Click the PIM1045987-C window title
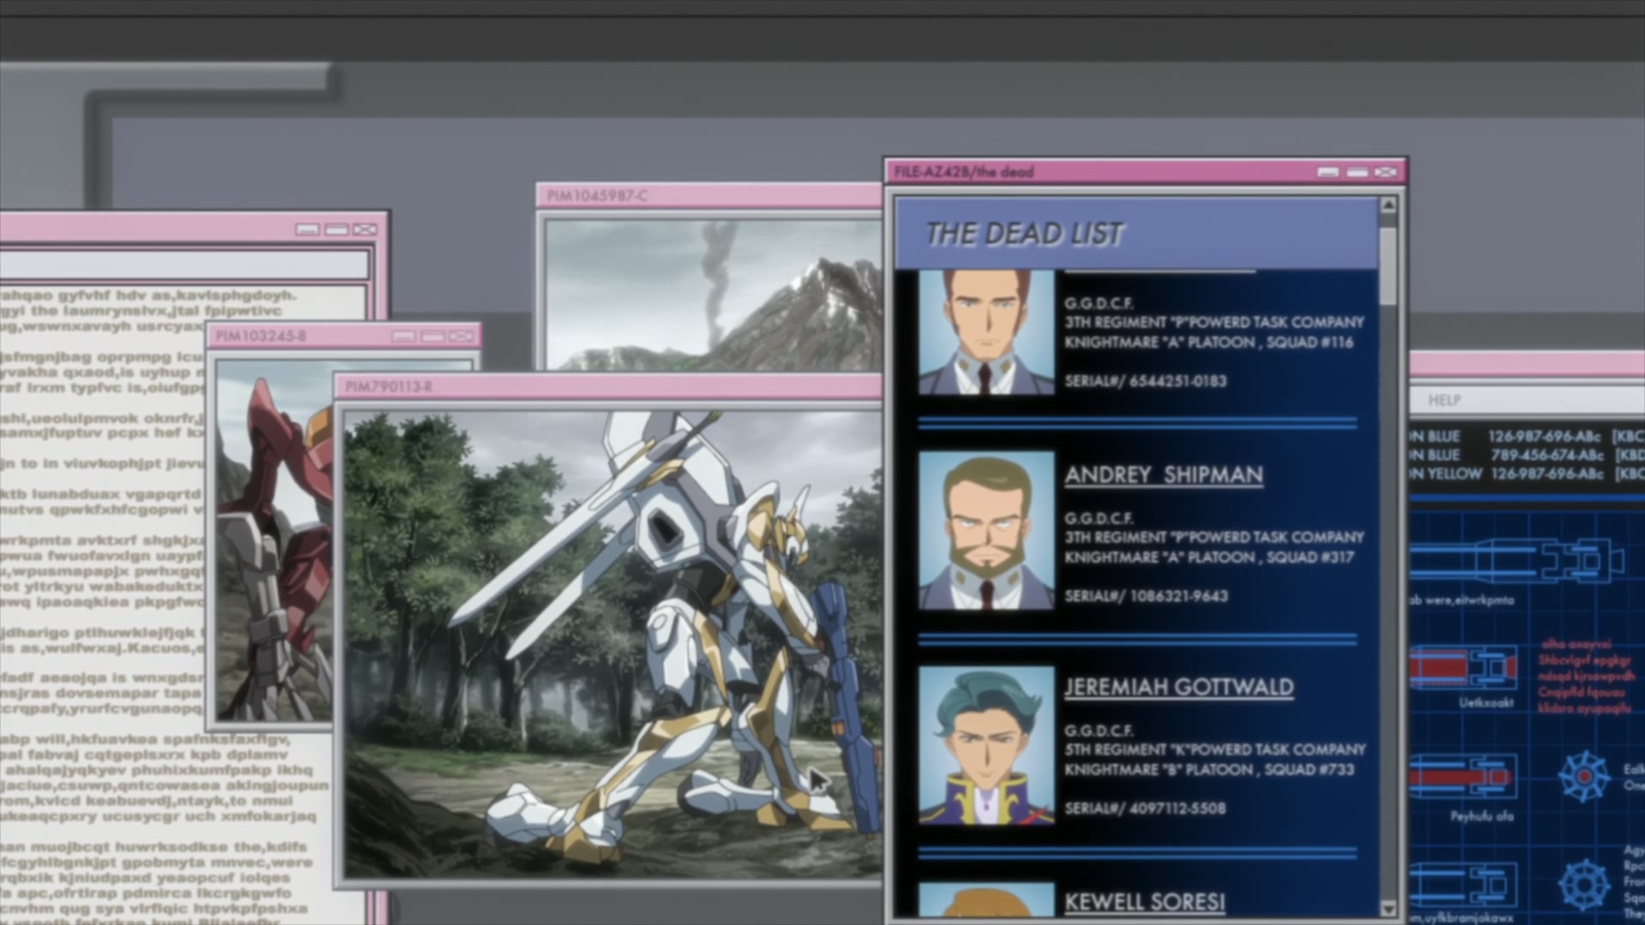 tap(597, 196)
